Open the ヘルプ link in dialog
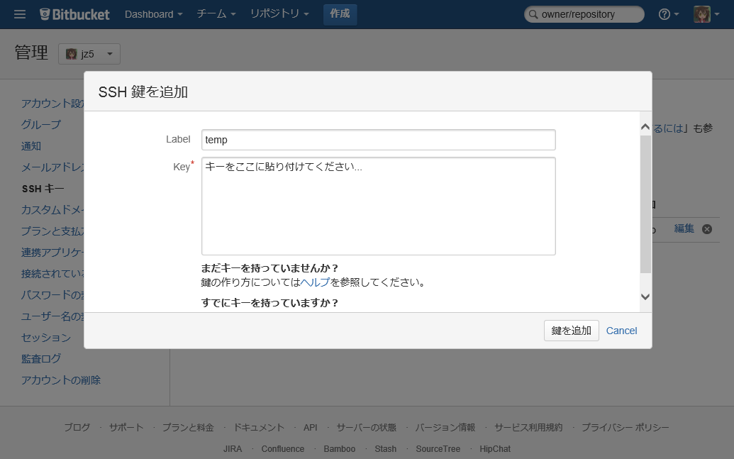Viewport: 734px width, 459px height. tap(315, 282)
